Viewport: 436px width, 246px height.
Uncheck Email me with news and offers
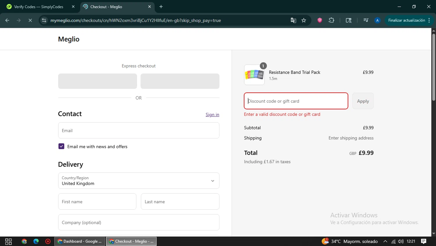(61, 146)
